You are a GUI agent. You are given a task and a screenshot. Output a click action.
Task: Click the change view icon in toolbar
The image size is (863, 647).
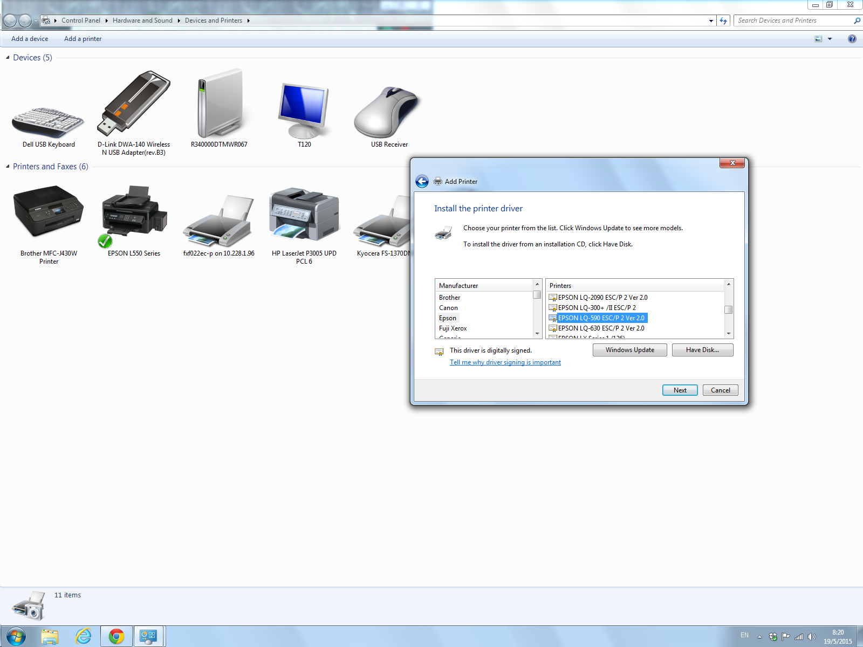tap(818, 39)
